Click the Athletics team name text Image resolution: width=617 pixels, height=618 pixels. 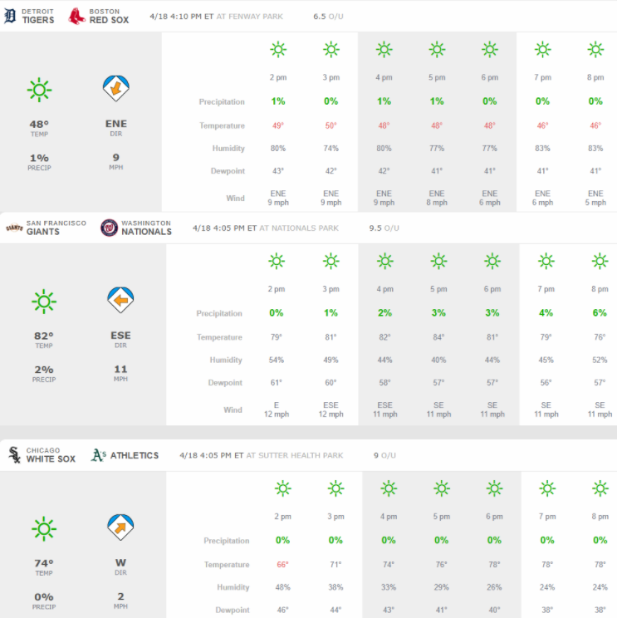tap(135, 455)
